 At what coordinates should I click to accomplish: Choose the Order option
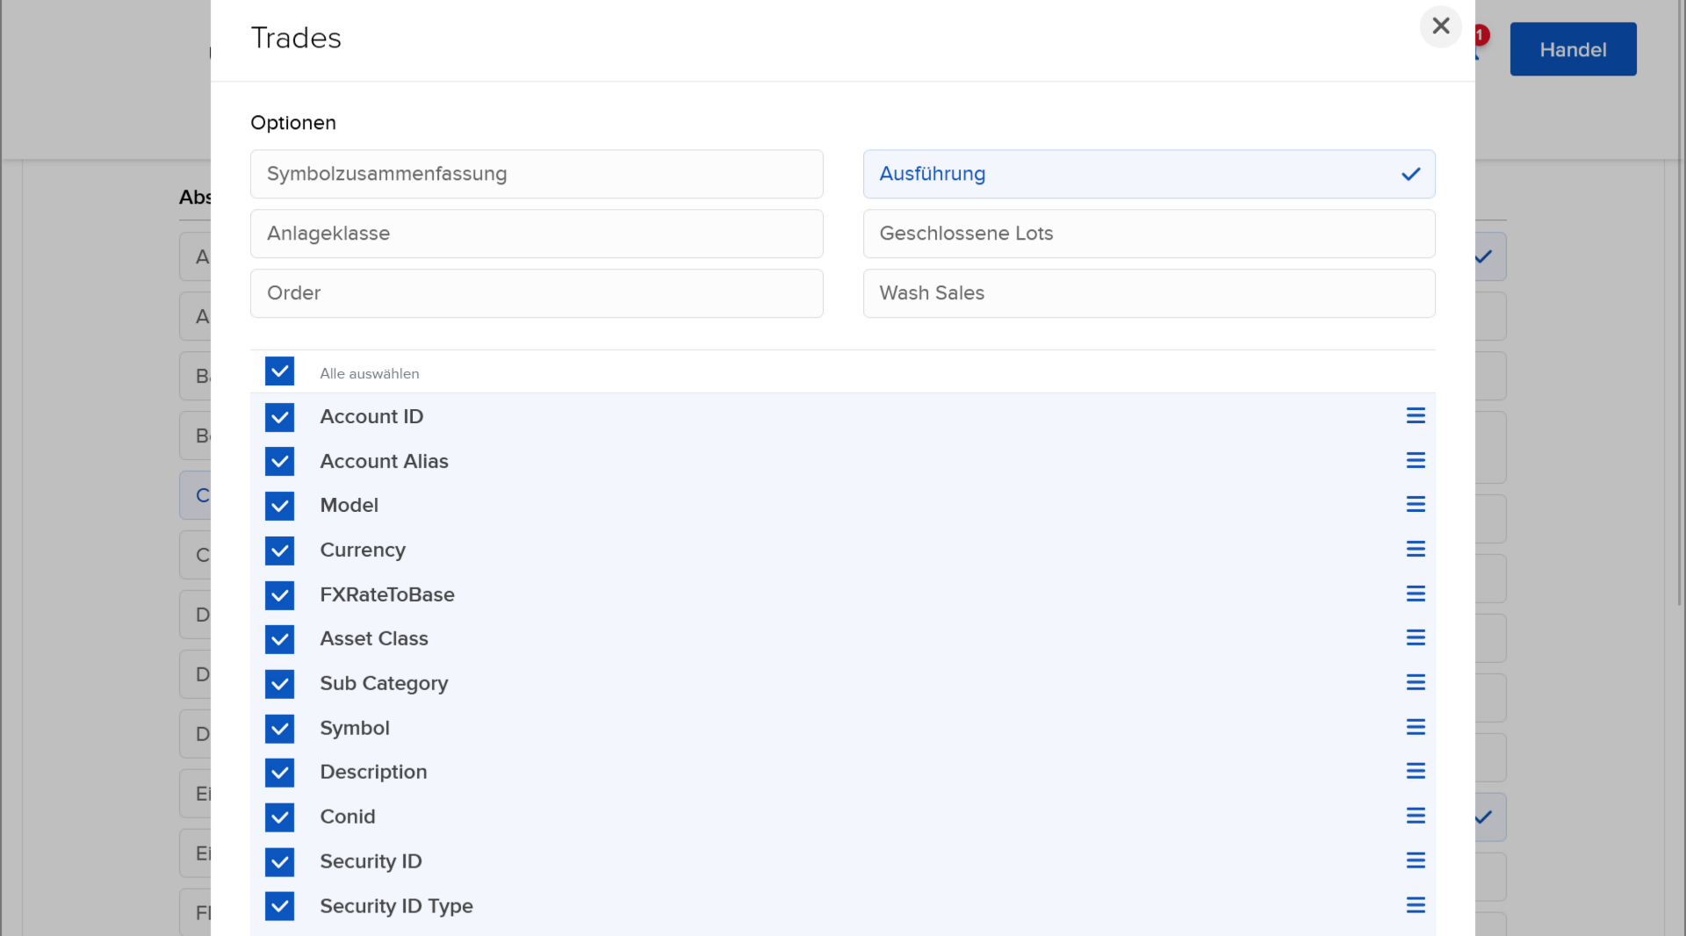tap(536, 293)
